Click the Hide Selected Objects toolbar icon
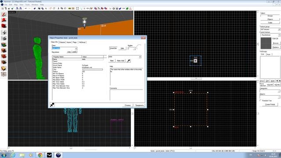281x158 pixels. pos(50,8)
